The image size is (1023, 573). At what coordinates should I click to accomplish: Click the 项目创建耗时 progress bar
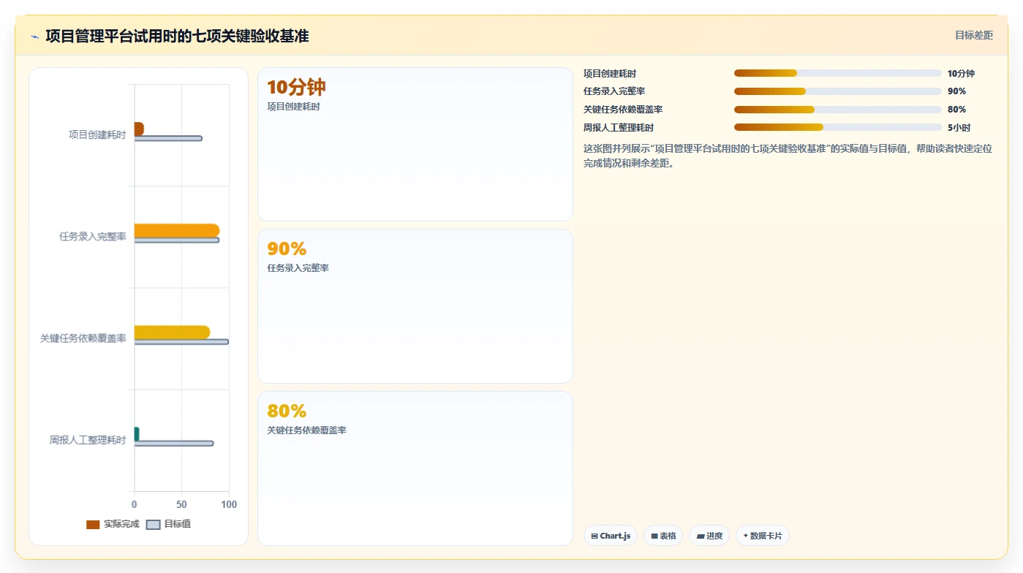[x=837, y=73]
